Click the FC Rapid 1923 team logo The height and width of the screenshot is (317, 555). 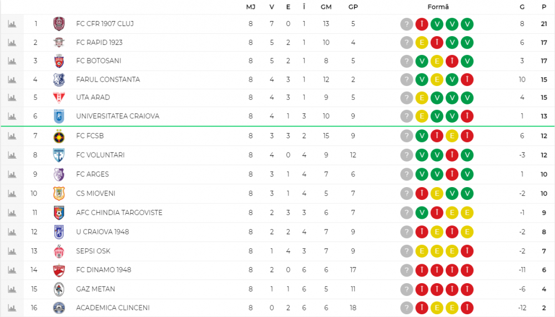click(x=59, y=43)
